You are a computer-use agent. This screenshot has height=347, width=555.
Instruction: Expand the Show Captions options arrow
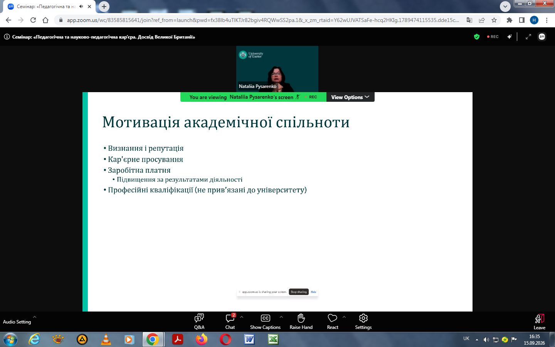click(x=281, y=317)
